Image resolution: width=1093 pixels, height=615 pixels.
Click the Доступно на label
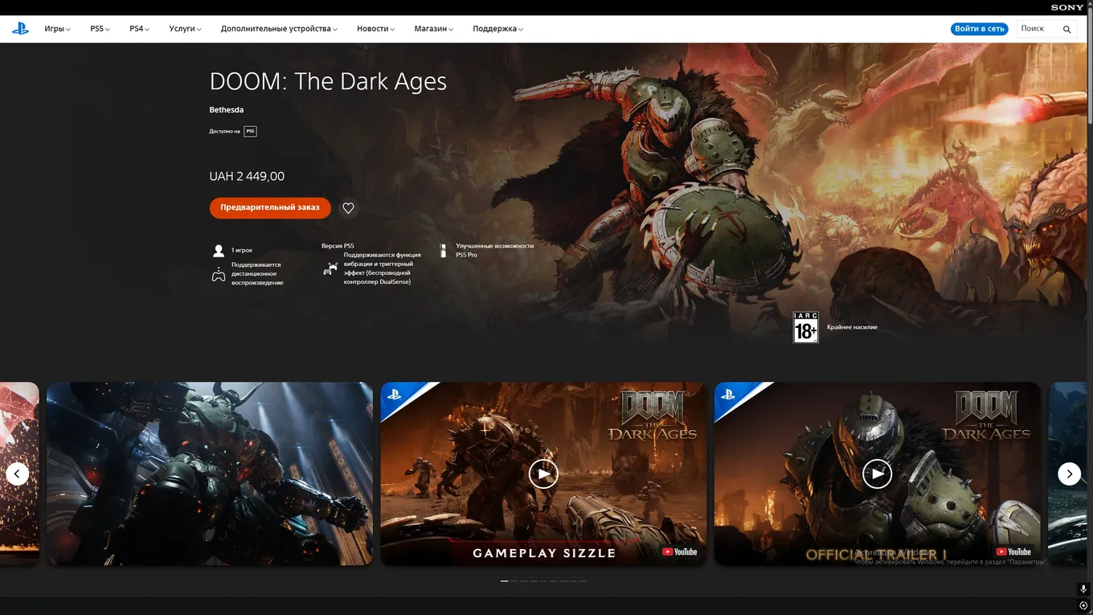click(x=225, y=131)
